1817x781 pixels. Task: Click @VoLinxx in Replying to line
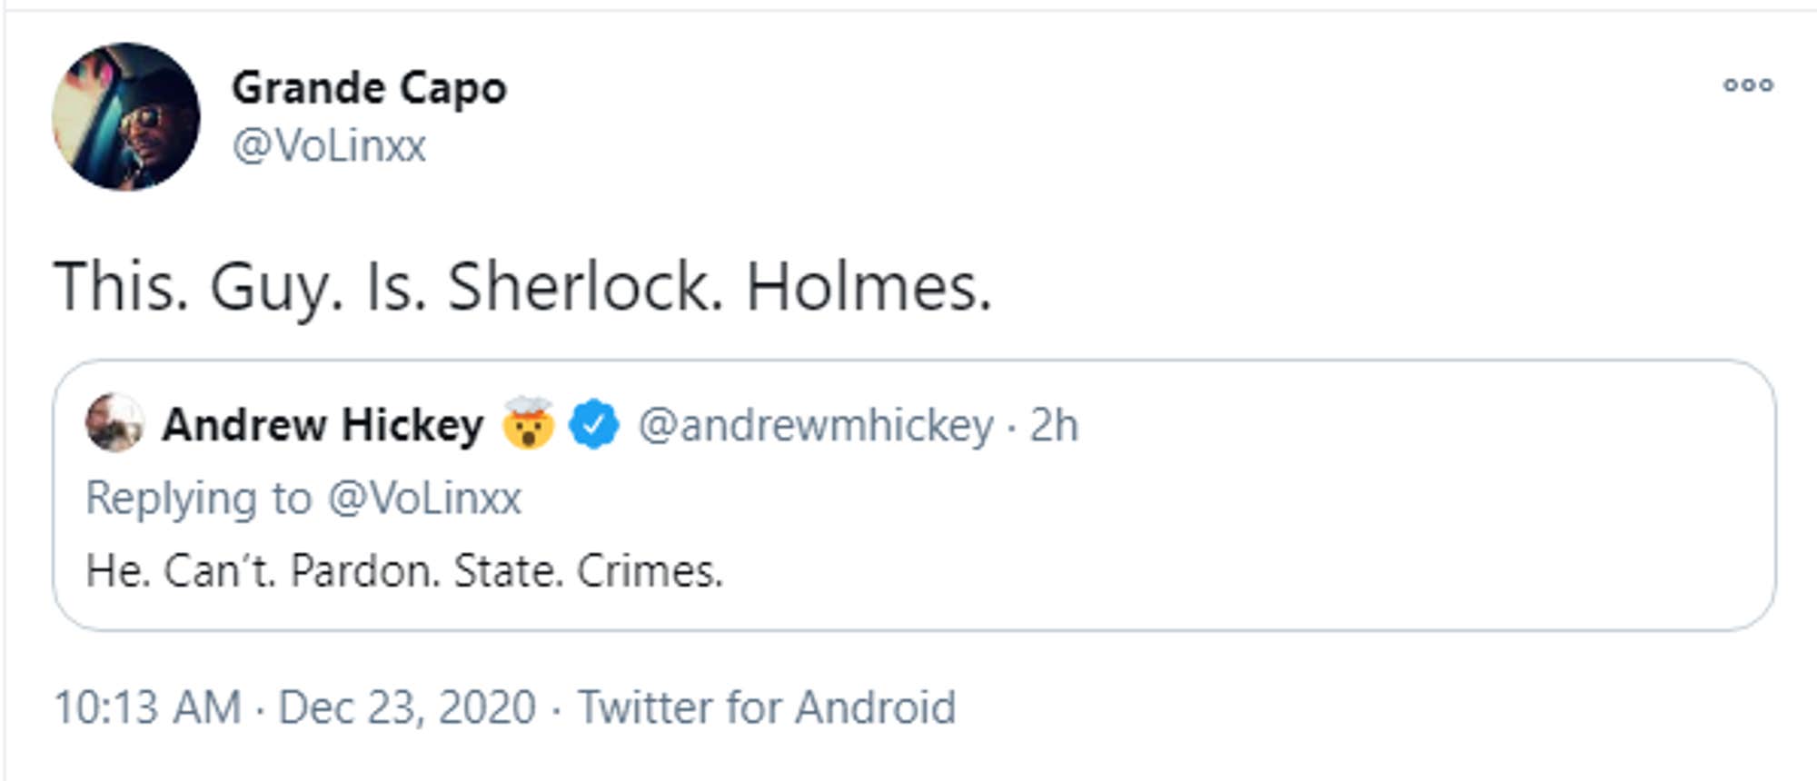coord(424,499)
